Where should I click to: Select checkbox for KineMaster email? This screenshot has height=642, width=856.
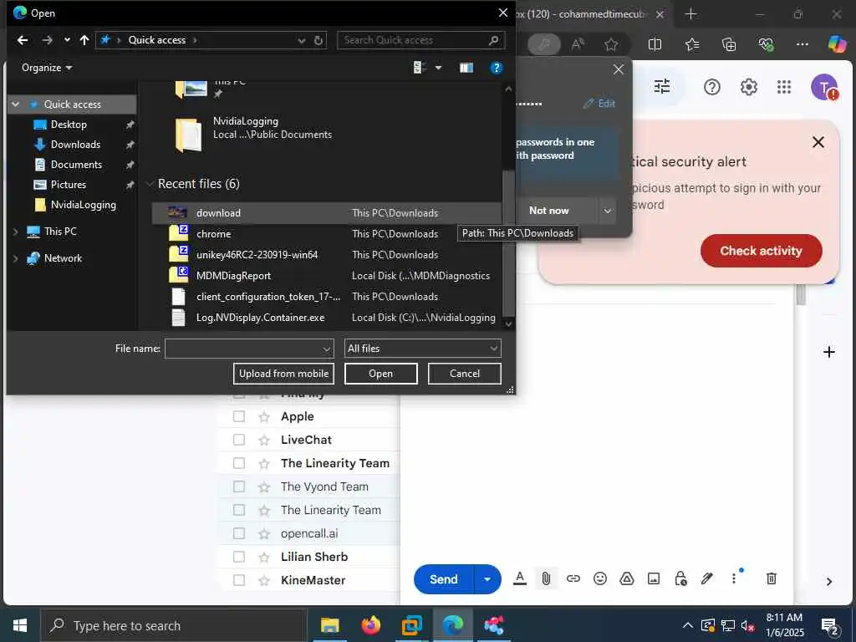click(239, 580)
